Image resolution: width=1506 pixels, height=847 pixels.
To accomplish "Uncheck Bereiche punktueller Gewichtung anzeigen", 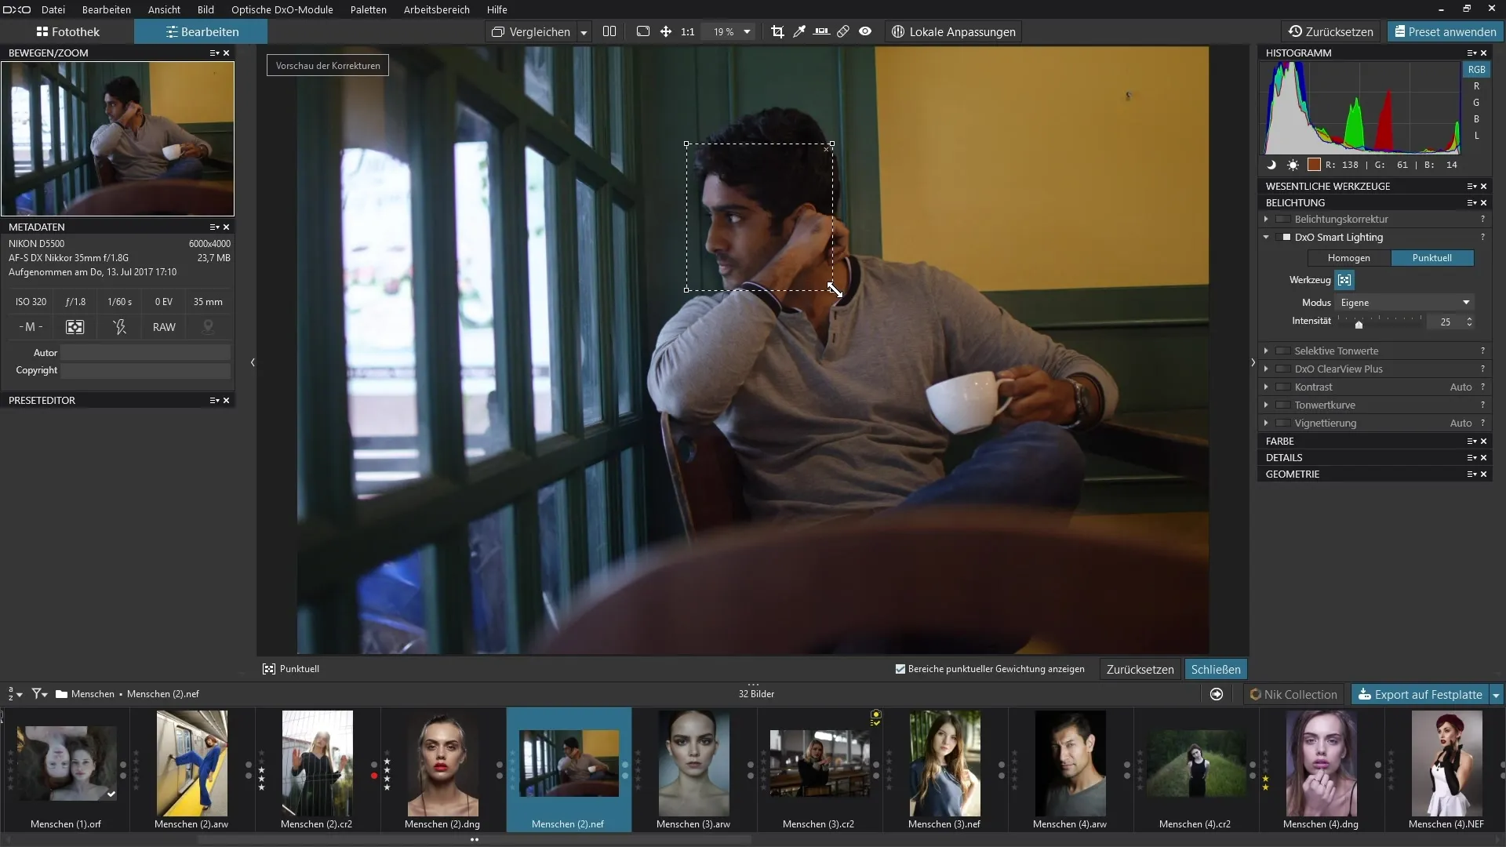I will coord(900,669).
